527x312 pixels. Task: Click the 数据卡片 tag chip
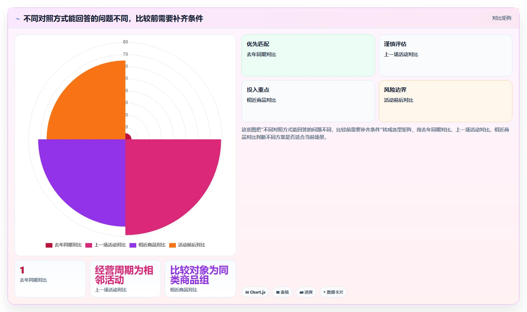point(333,292)
